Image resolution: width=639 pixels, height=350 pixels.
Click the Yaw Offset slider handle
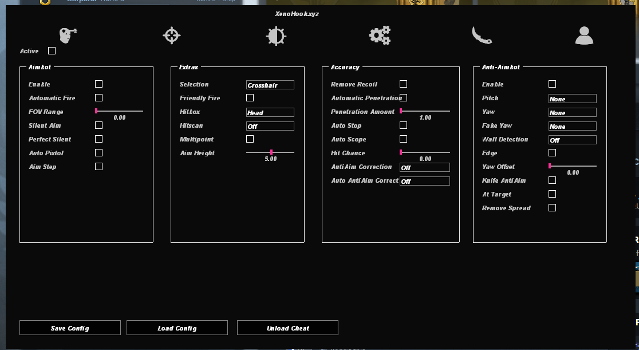click(x=550, y=166)
